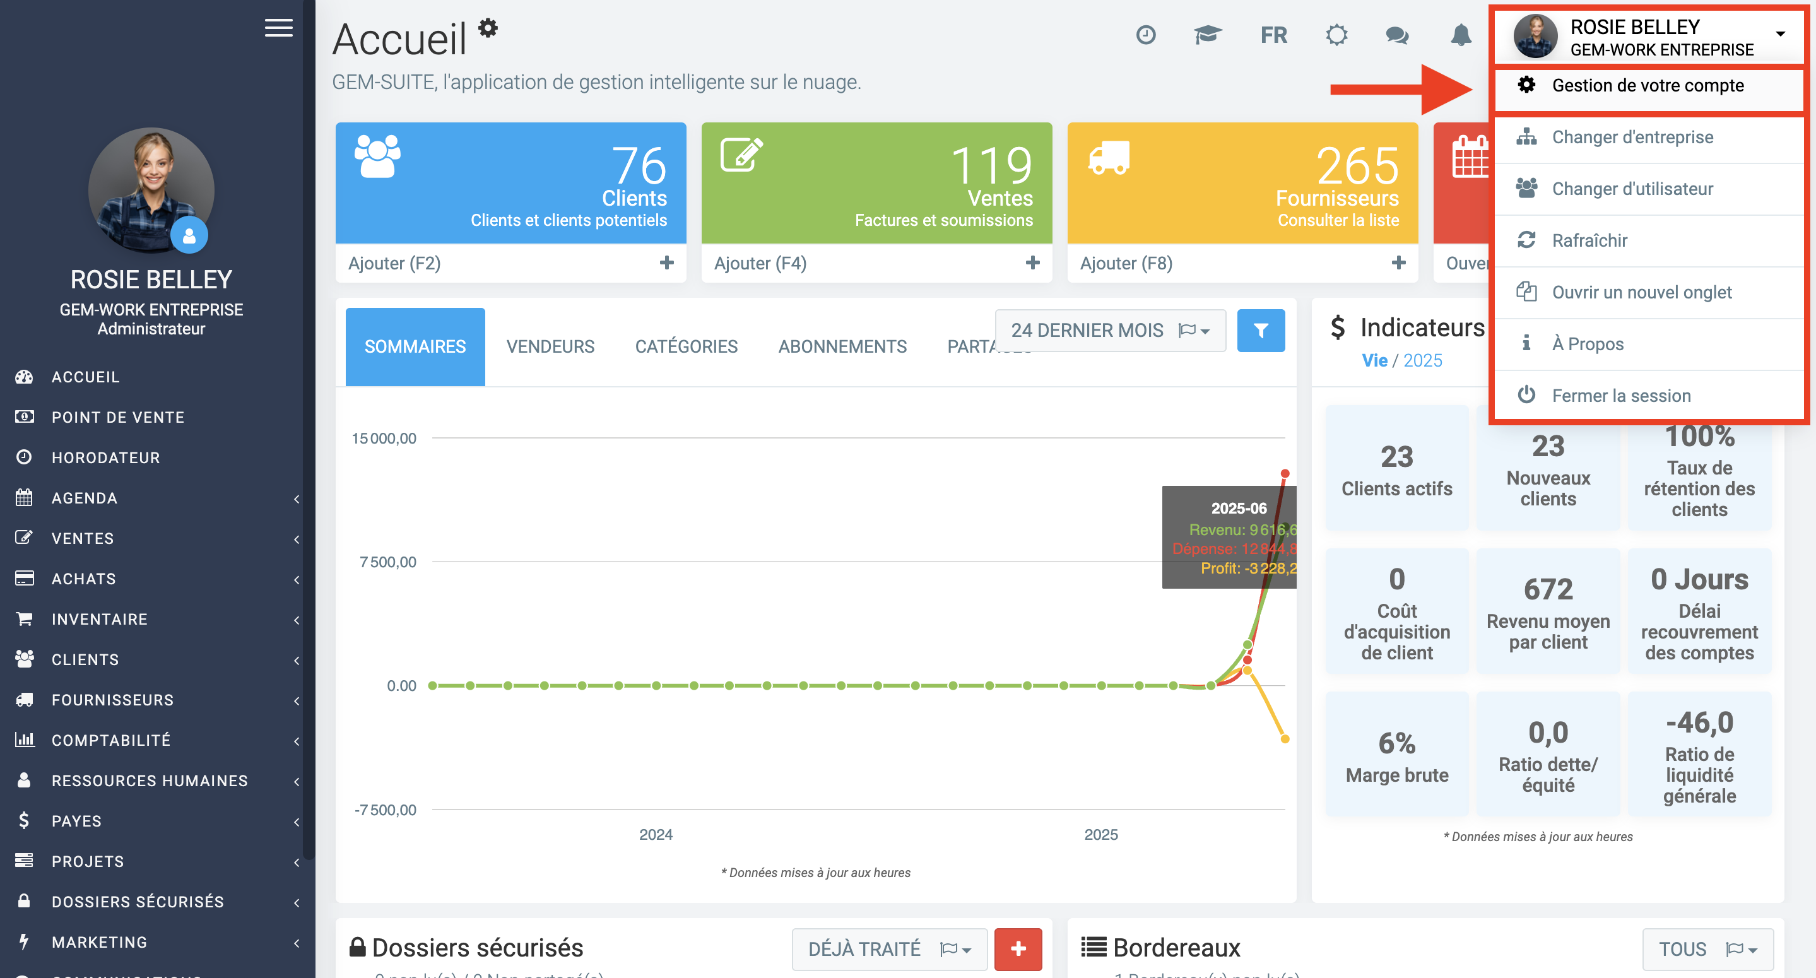Click the blue Clients summary tile
Screen dimensions: 1816x978
pyautogui.click(x=510, y=182)
